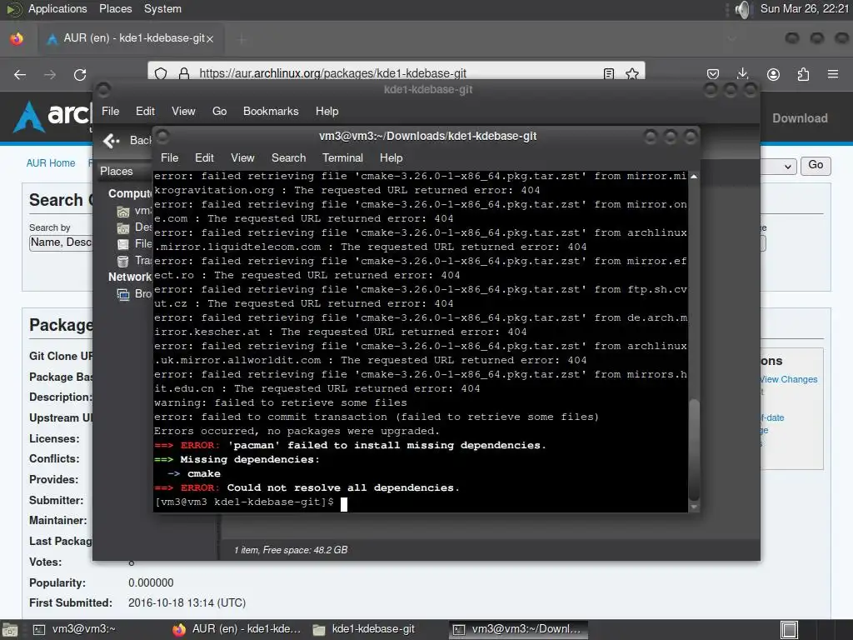Click the Firefox forward arrow
This screenshot has height=640, width=853.
49,74
